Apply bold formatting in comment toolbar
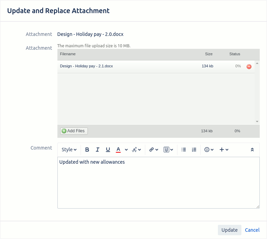This screenshot has height=239, width=267. [x=87, y=150]
